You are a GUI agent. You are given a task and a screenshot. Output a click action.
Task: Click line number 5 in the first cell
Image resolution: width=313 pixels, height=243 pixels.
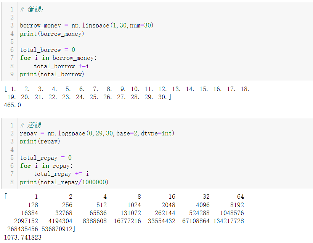coord(12,42)
